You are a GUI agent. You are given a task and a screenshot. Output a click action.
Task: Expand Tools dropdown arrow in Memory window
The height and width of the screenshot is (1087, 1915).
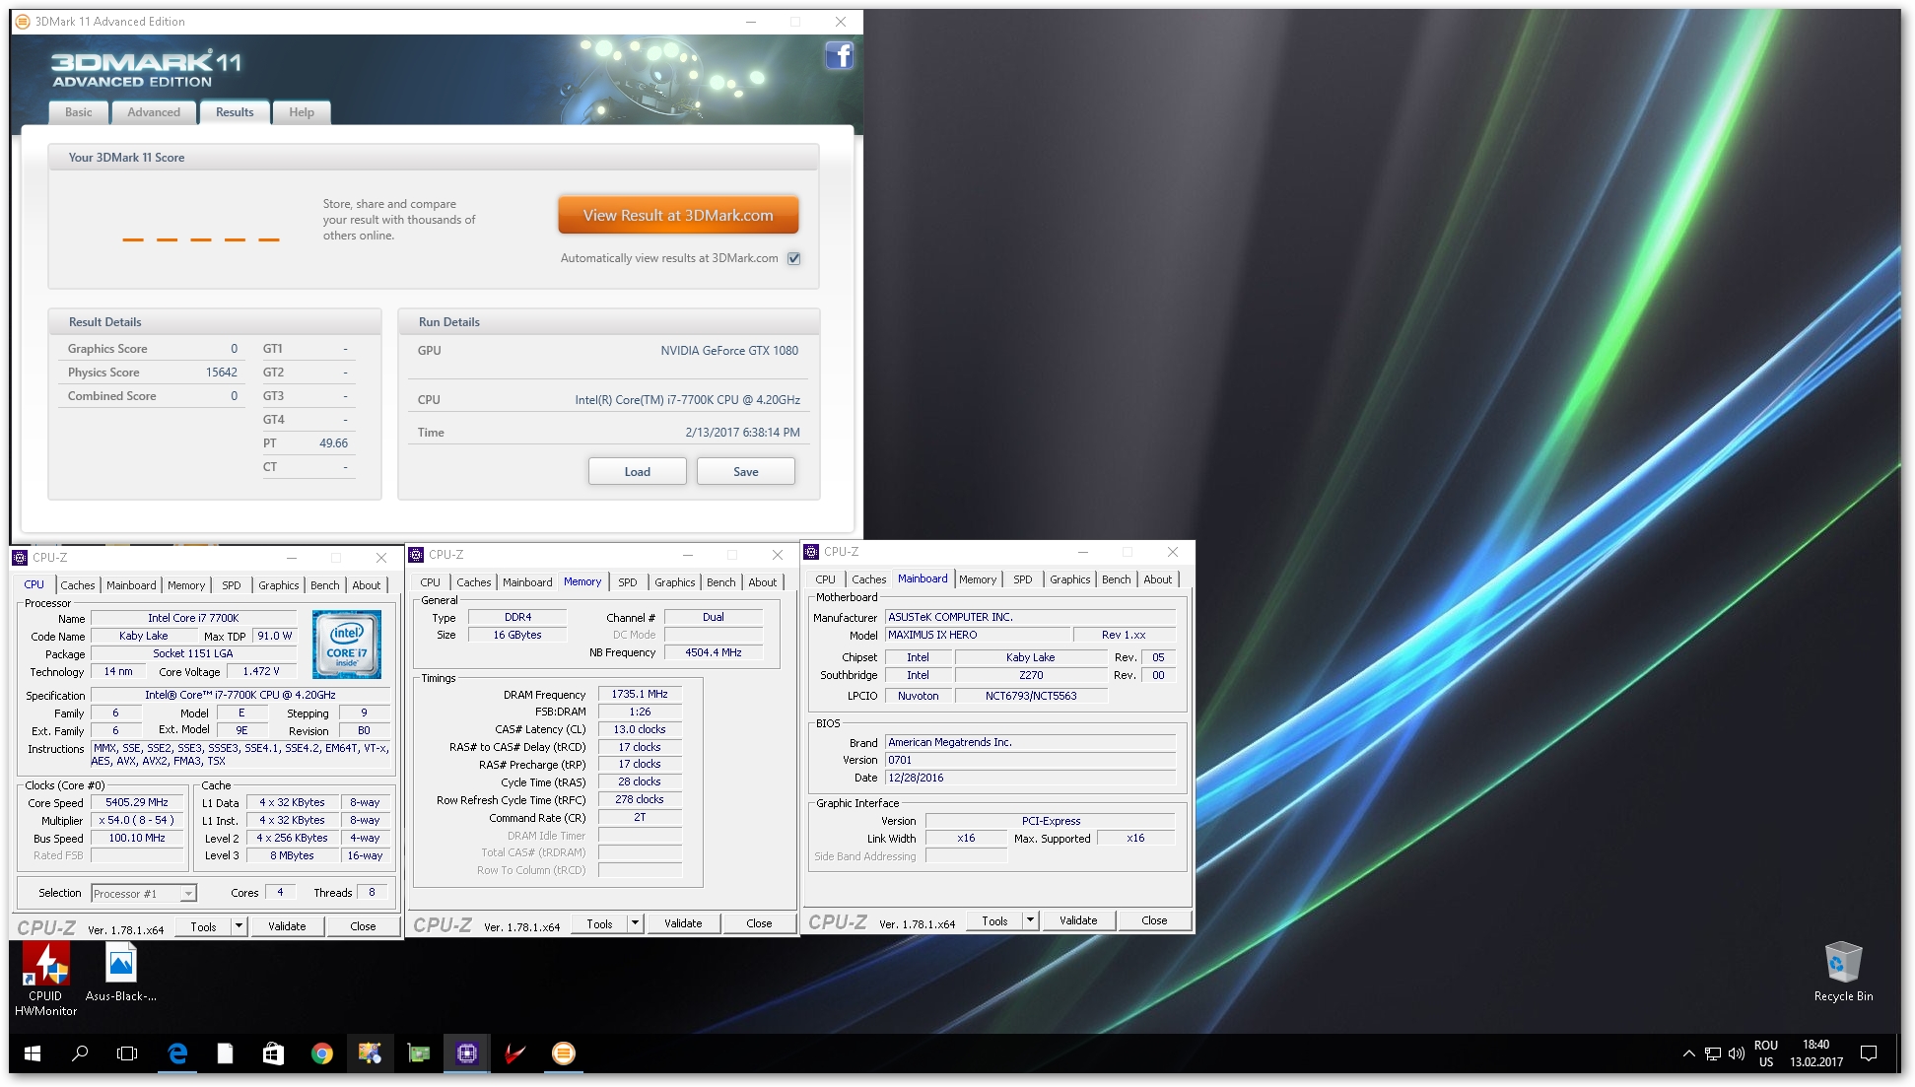pyautogui.click(x=635, y=923)
